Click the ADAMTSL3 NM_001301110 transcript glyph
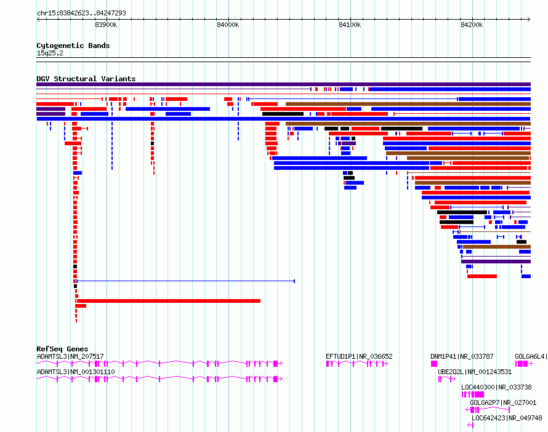Image resolution: width=548 pixels, height=432 pixels. click(159, 379)
